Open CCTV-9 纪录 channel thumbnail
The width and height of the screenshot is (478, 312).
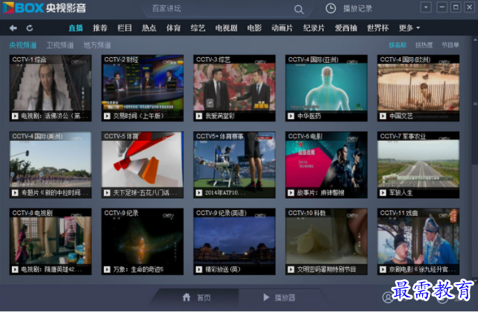(x=142, y=242)
